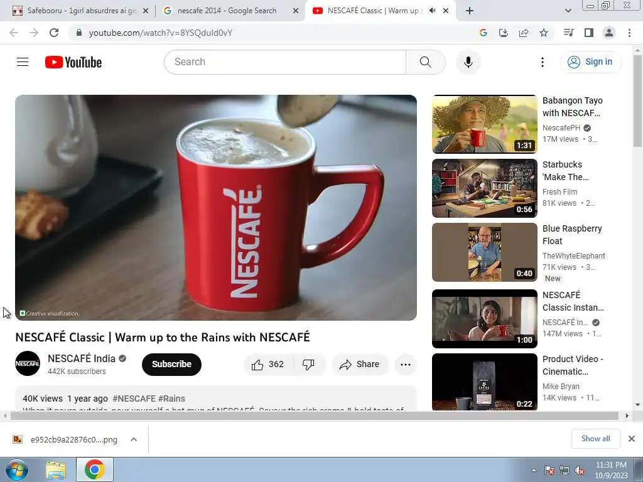Focus the YouTube search field

(285, 62)
